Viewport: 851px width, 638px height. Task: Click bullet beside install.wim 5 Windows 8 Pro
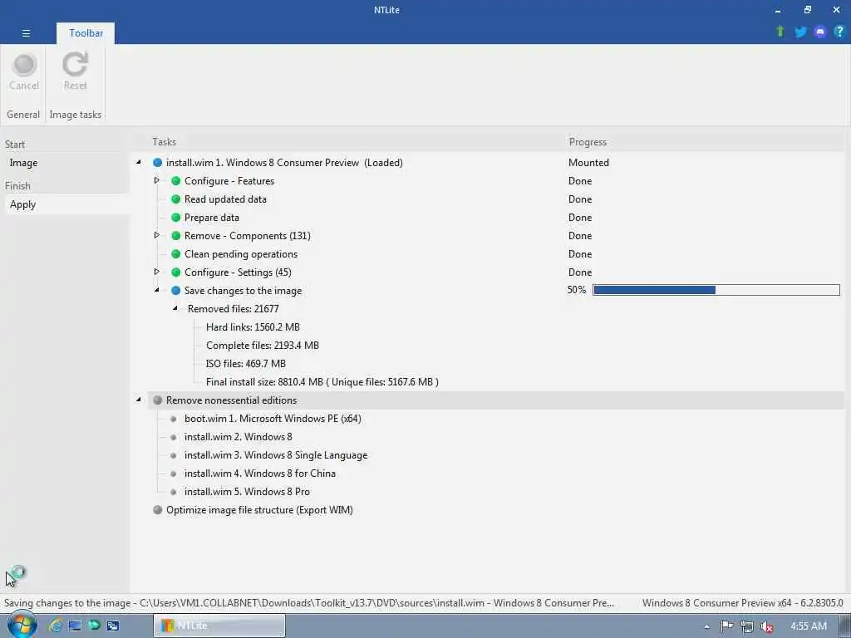tap(173, 492)
